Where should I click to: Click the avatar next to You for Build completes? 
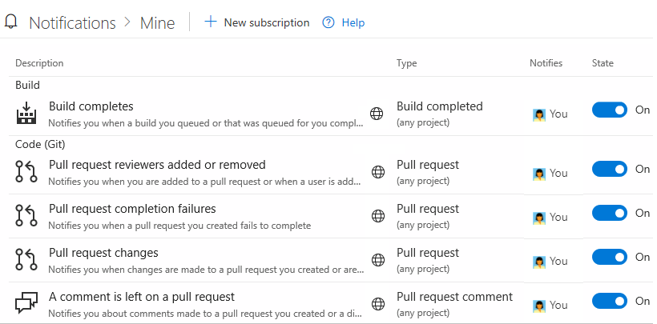(539, 114)
